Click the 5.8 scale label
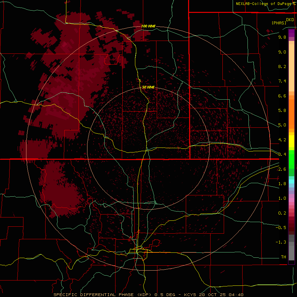Viewport: 297px width, 297px height. [x=282, y=111]
